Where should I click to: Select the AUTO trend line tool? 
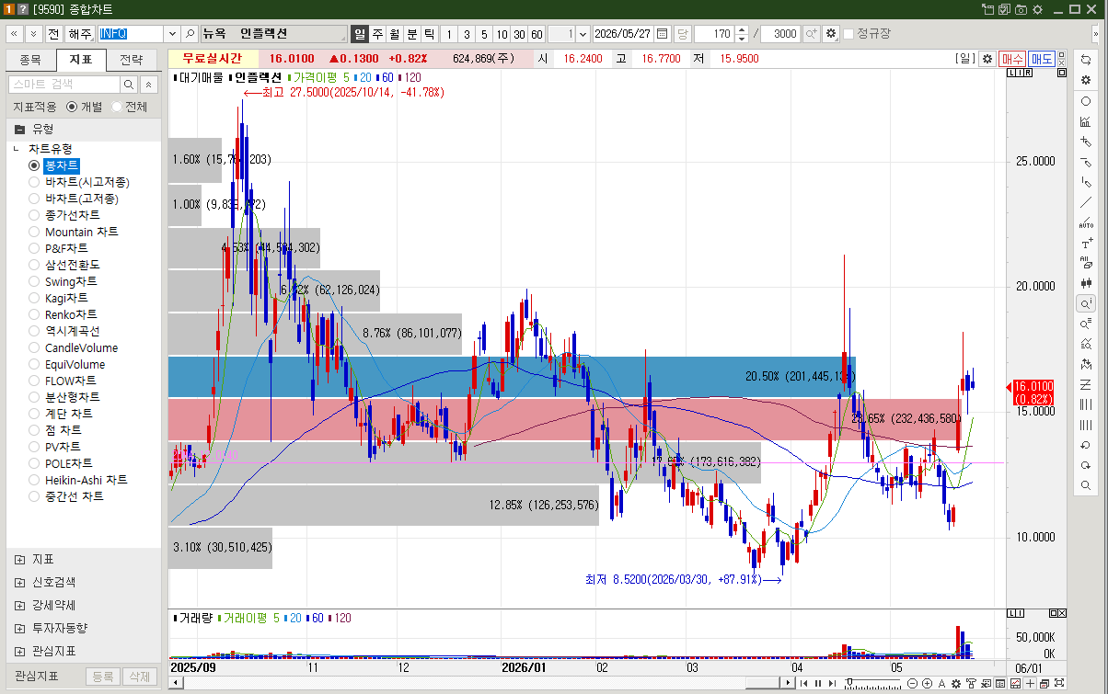pyautogui.click(x=1086, y=222)
